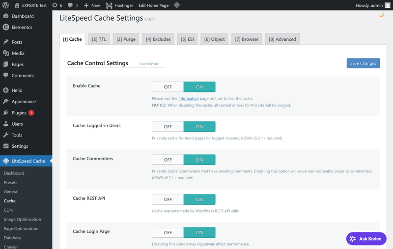393x249 pixels.
Task: Open LiteSpeed General submenu item
Action: (x=11, y=192)
